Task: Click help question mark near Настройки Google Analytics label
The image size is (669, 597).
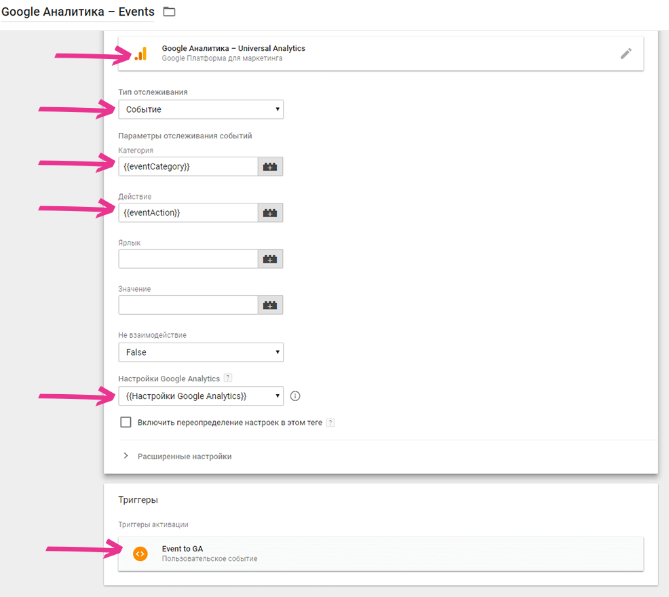Action: click(x=228, y=378)
